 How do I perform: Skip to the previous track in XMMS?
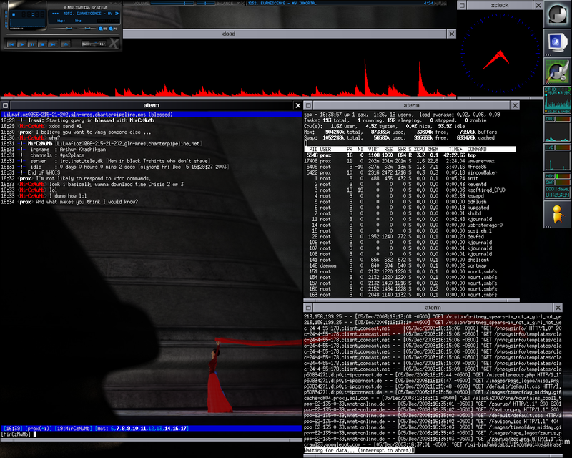point(11,44)
